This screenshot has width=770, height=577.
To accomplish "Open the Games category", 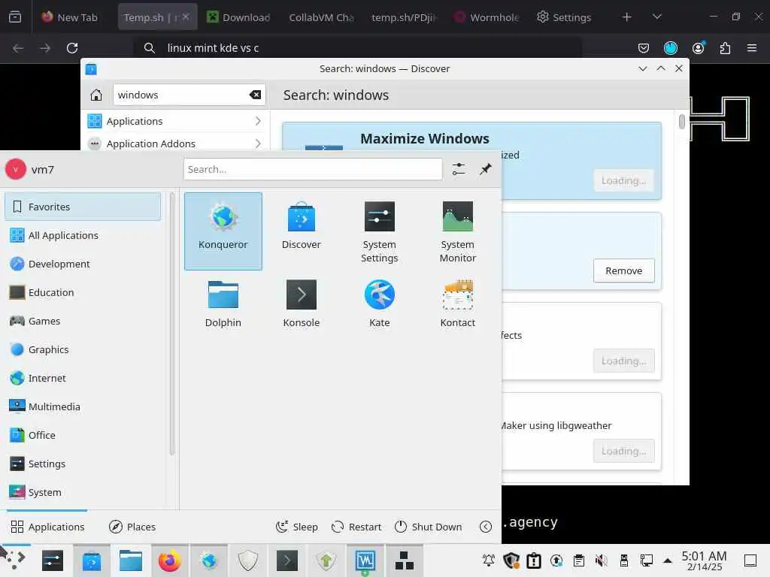I will click(83, 321).
